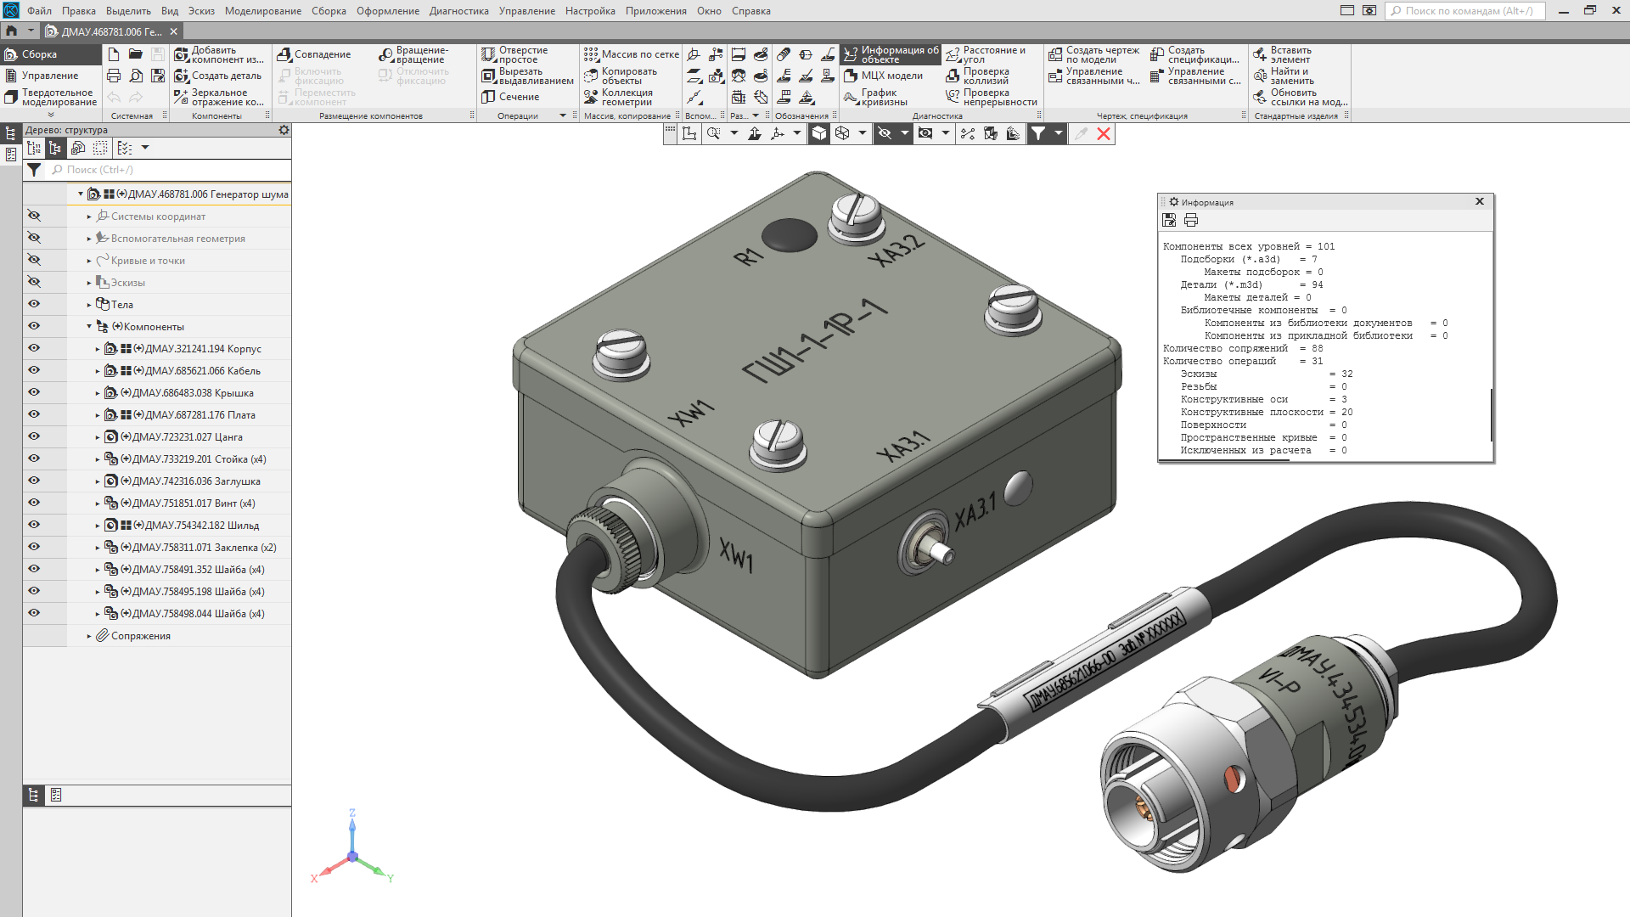
Task: Select the Отверстие простое tool
Action: [515, 54]
